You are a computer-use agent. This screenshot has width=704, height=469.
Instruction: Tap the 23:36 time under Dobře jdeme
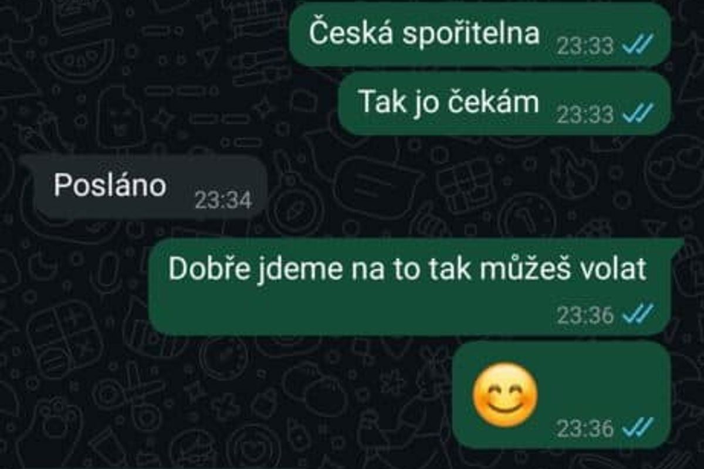[x=585, y=316]
